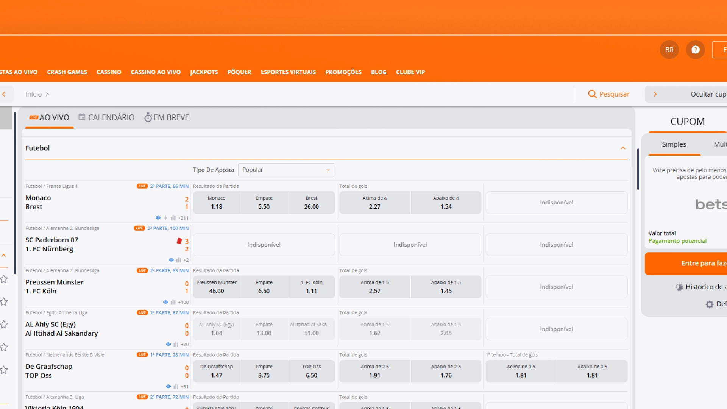Select Monaco's 1.18 winning odds
Viewport: 727px width, 409px height.
(216, 203)
